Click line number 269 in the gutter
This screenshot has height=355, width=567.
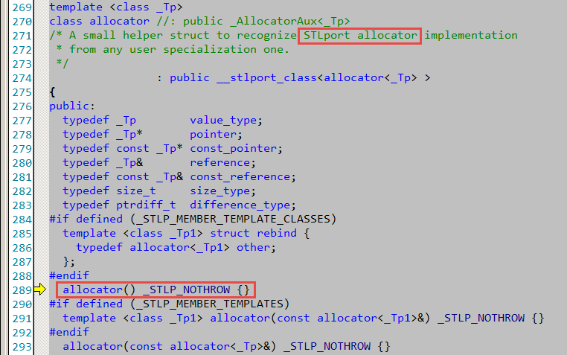click(x=22, y=7)
